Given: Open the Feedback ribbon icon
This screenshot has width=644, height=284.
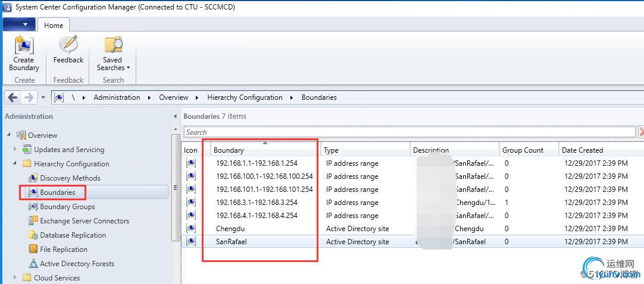Looking at the screenshot, I should (x=68, y=45).
